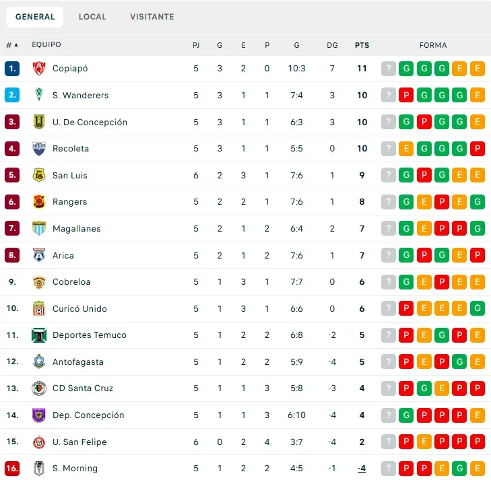Click Curicó Unido's green G form badge

(478, 309)
